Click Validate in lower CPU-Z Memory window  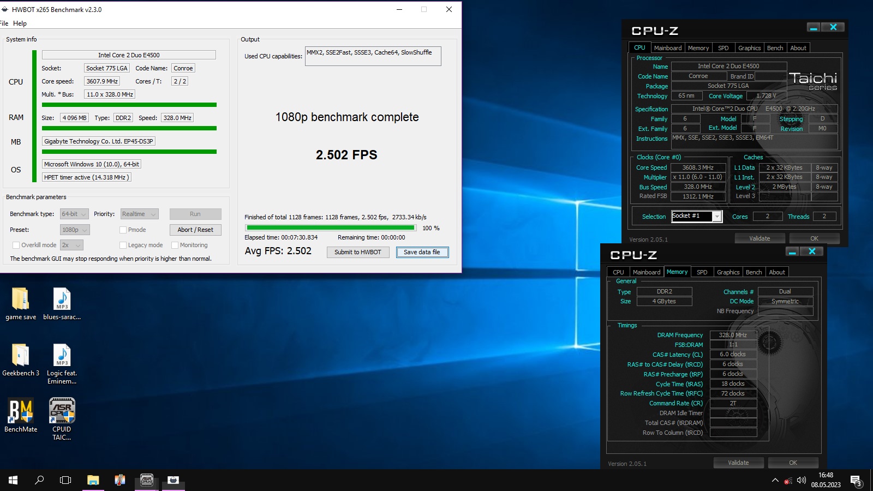point(738,463)
